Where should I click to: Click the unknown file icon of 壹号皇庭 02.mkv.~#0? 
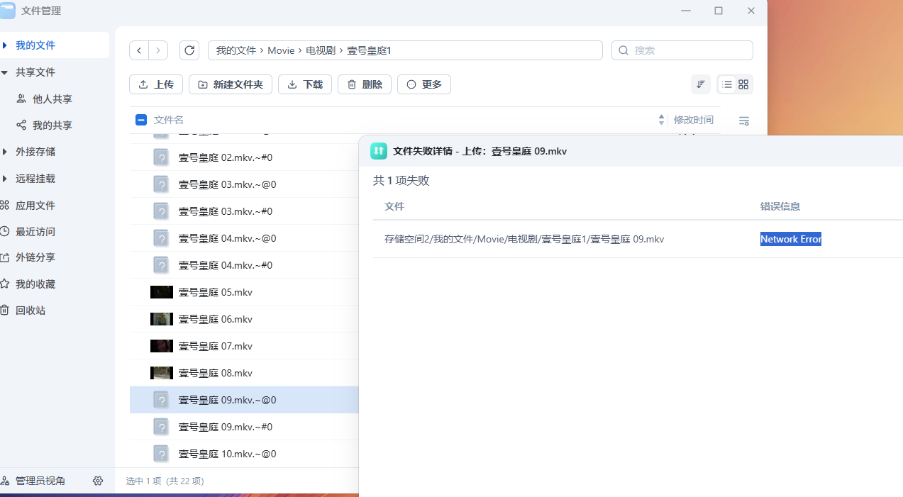coord(161,157)
